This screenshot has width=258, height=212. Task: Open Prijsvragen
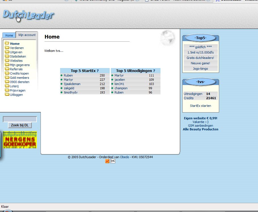click(x=18, y=90)
